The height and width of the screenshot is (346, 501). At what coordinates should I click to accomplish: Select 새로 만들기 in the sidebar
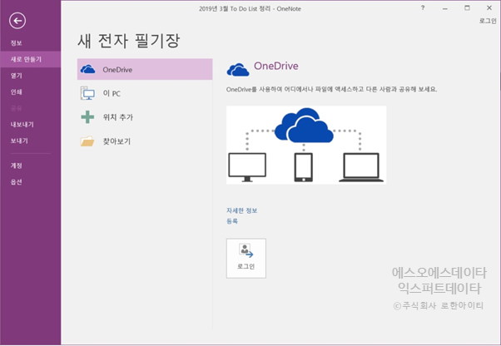coord(25,60)
